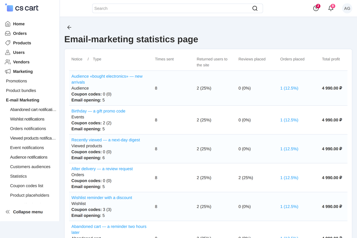Click the Notice column header
The height and width of the screenshot is (238, 357).
pyautogui.click(x=77, y=59)
